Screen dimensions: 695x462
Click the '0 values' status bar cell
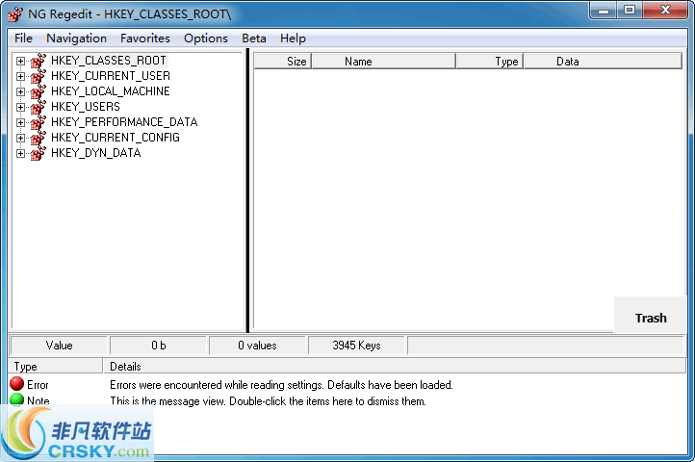point(257,346)
